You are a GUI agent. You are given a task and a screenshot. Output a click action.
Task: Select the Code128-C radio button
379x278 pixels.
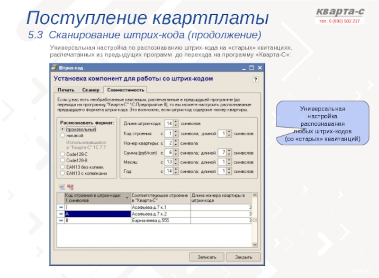[63, 154]
